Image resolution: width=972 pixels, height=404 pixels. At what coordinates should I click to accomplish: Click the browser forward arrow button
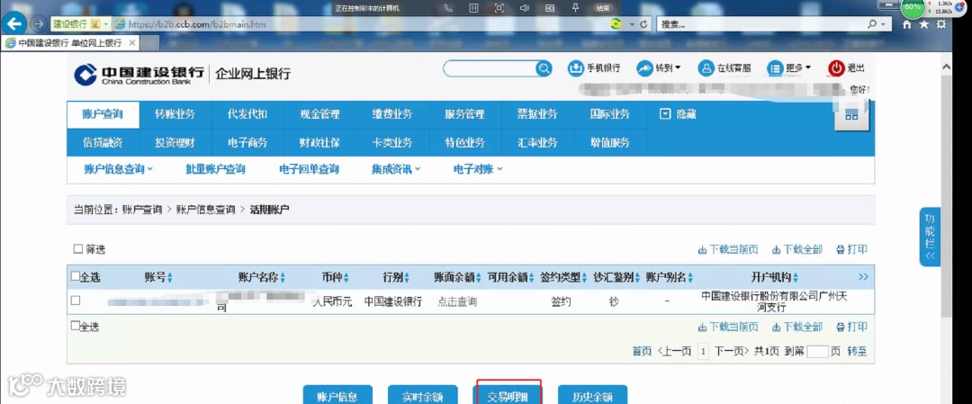click(39, 23)
